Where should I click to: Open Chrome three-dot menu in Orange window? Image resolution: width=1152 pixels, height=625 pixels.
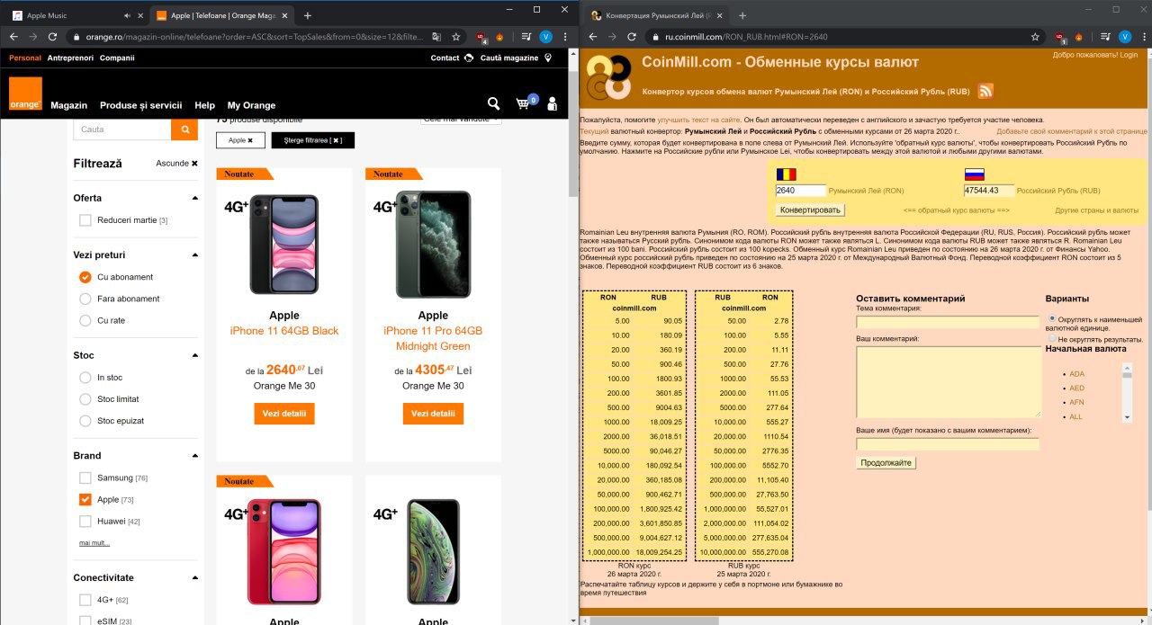[x=564, y=37]
